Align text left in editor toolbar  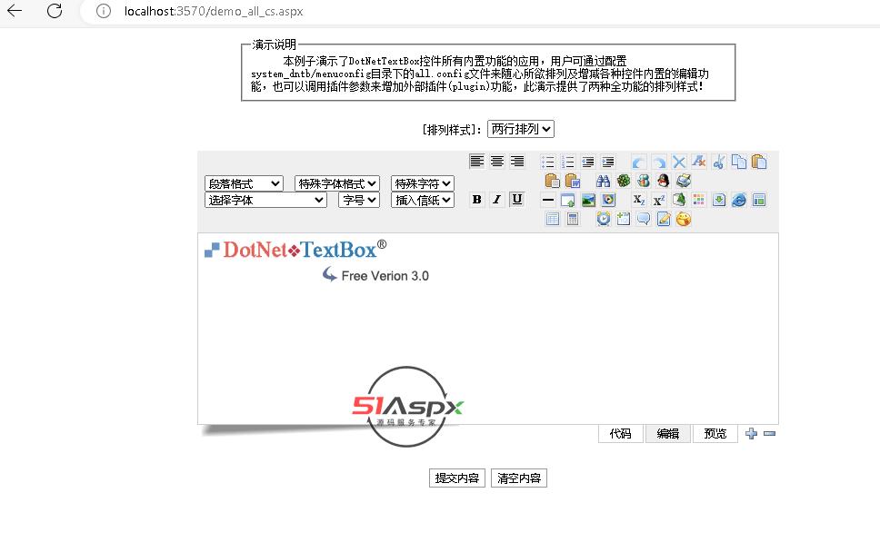click(x=476, y=162)
